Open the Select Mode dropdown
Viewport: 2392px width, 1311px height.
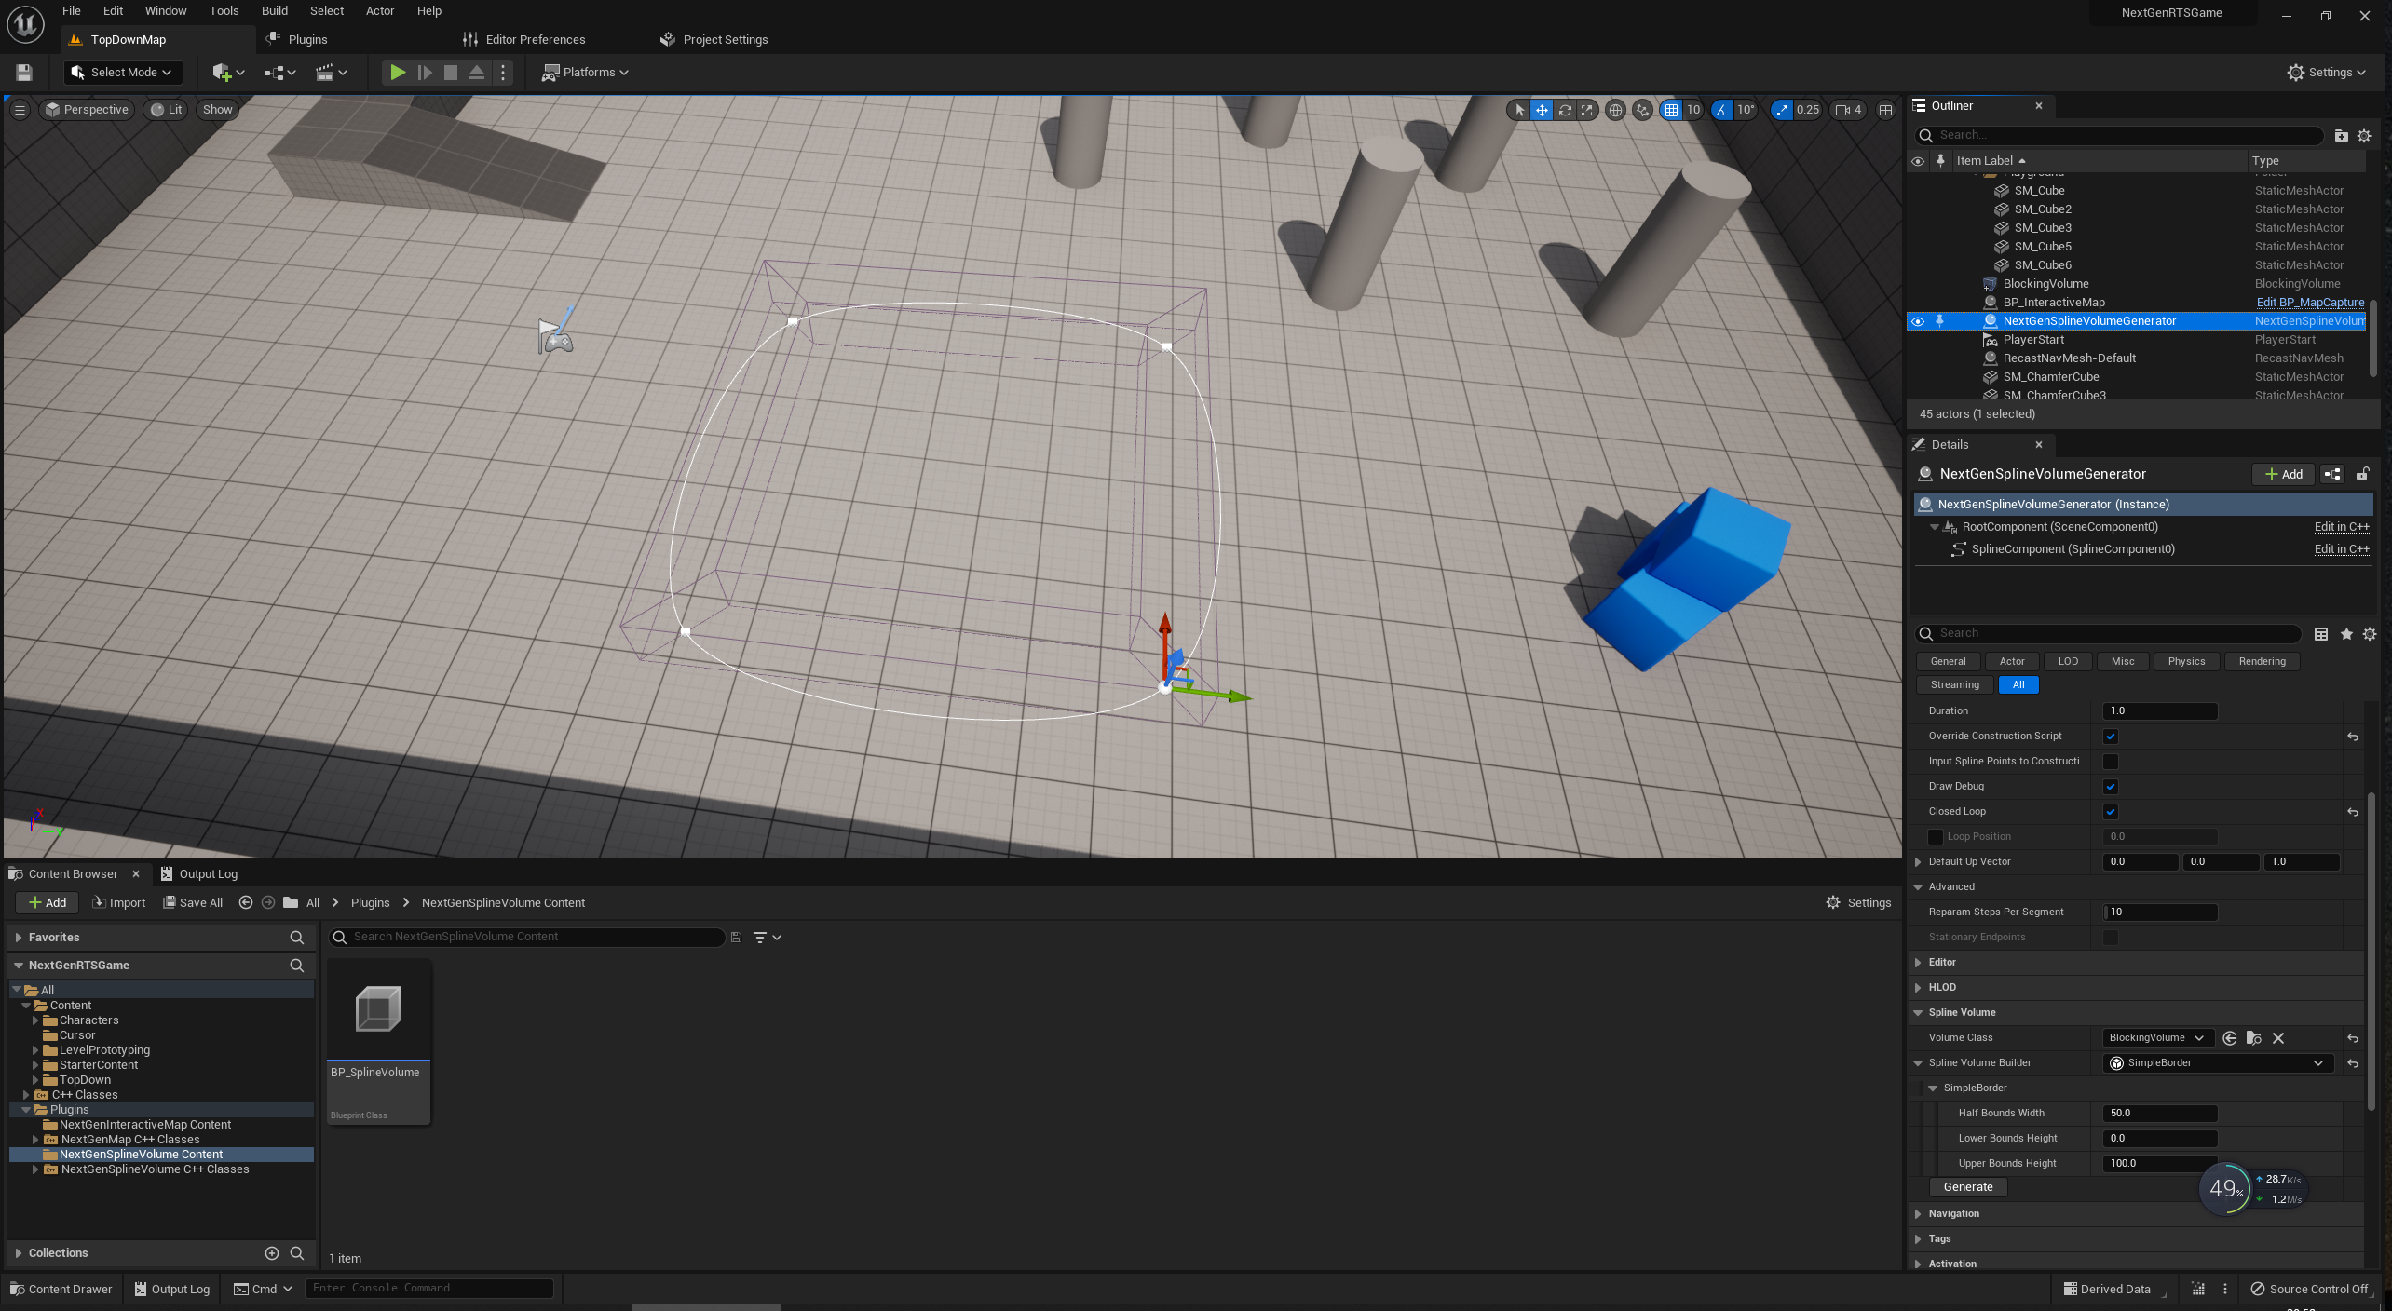click(123, 72)
